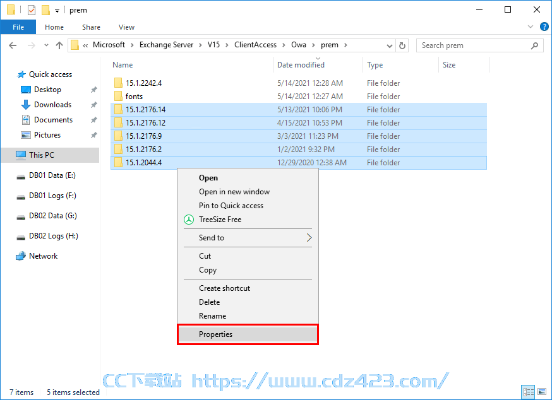The image size is (552, 400).
Task: Choose Rename from context menu
Action: [x=248, y=316]
